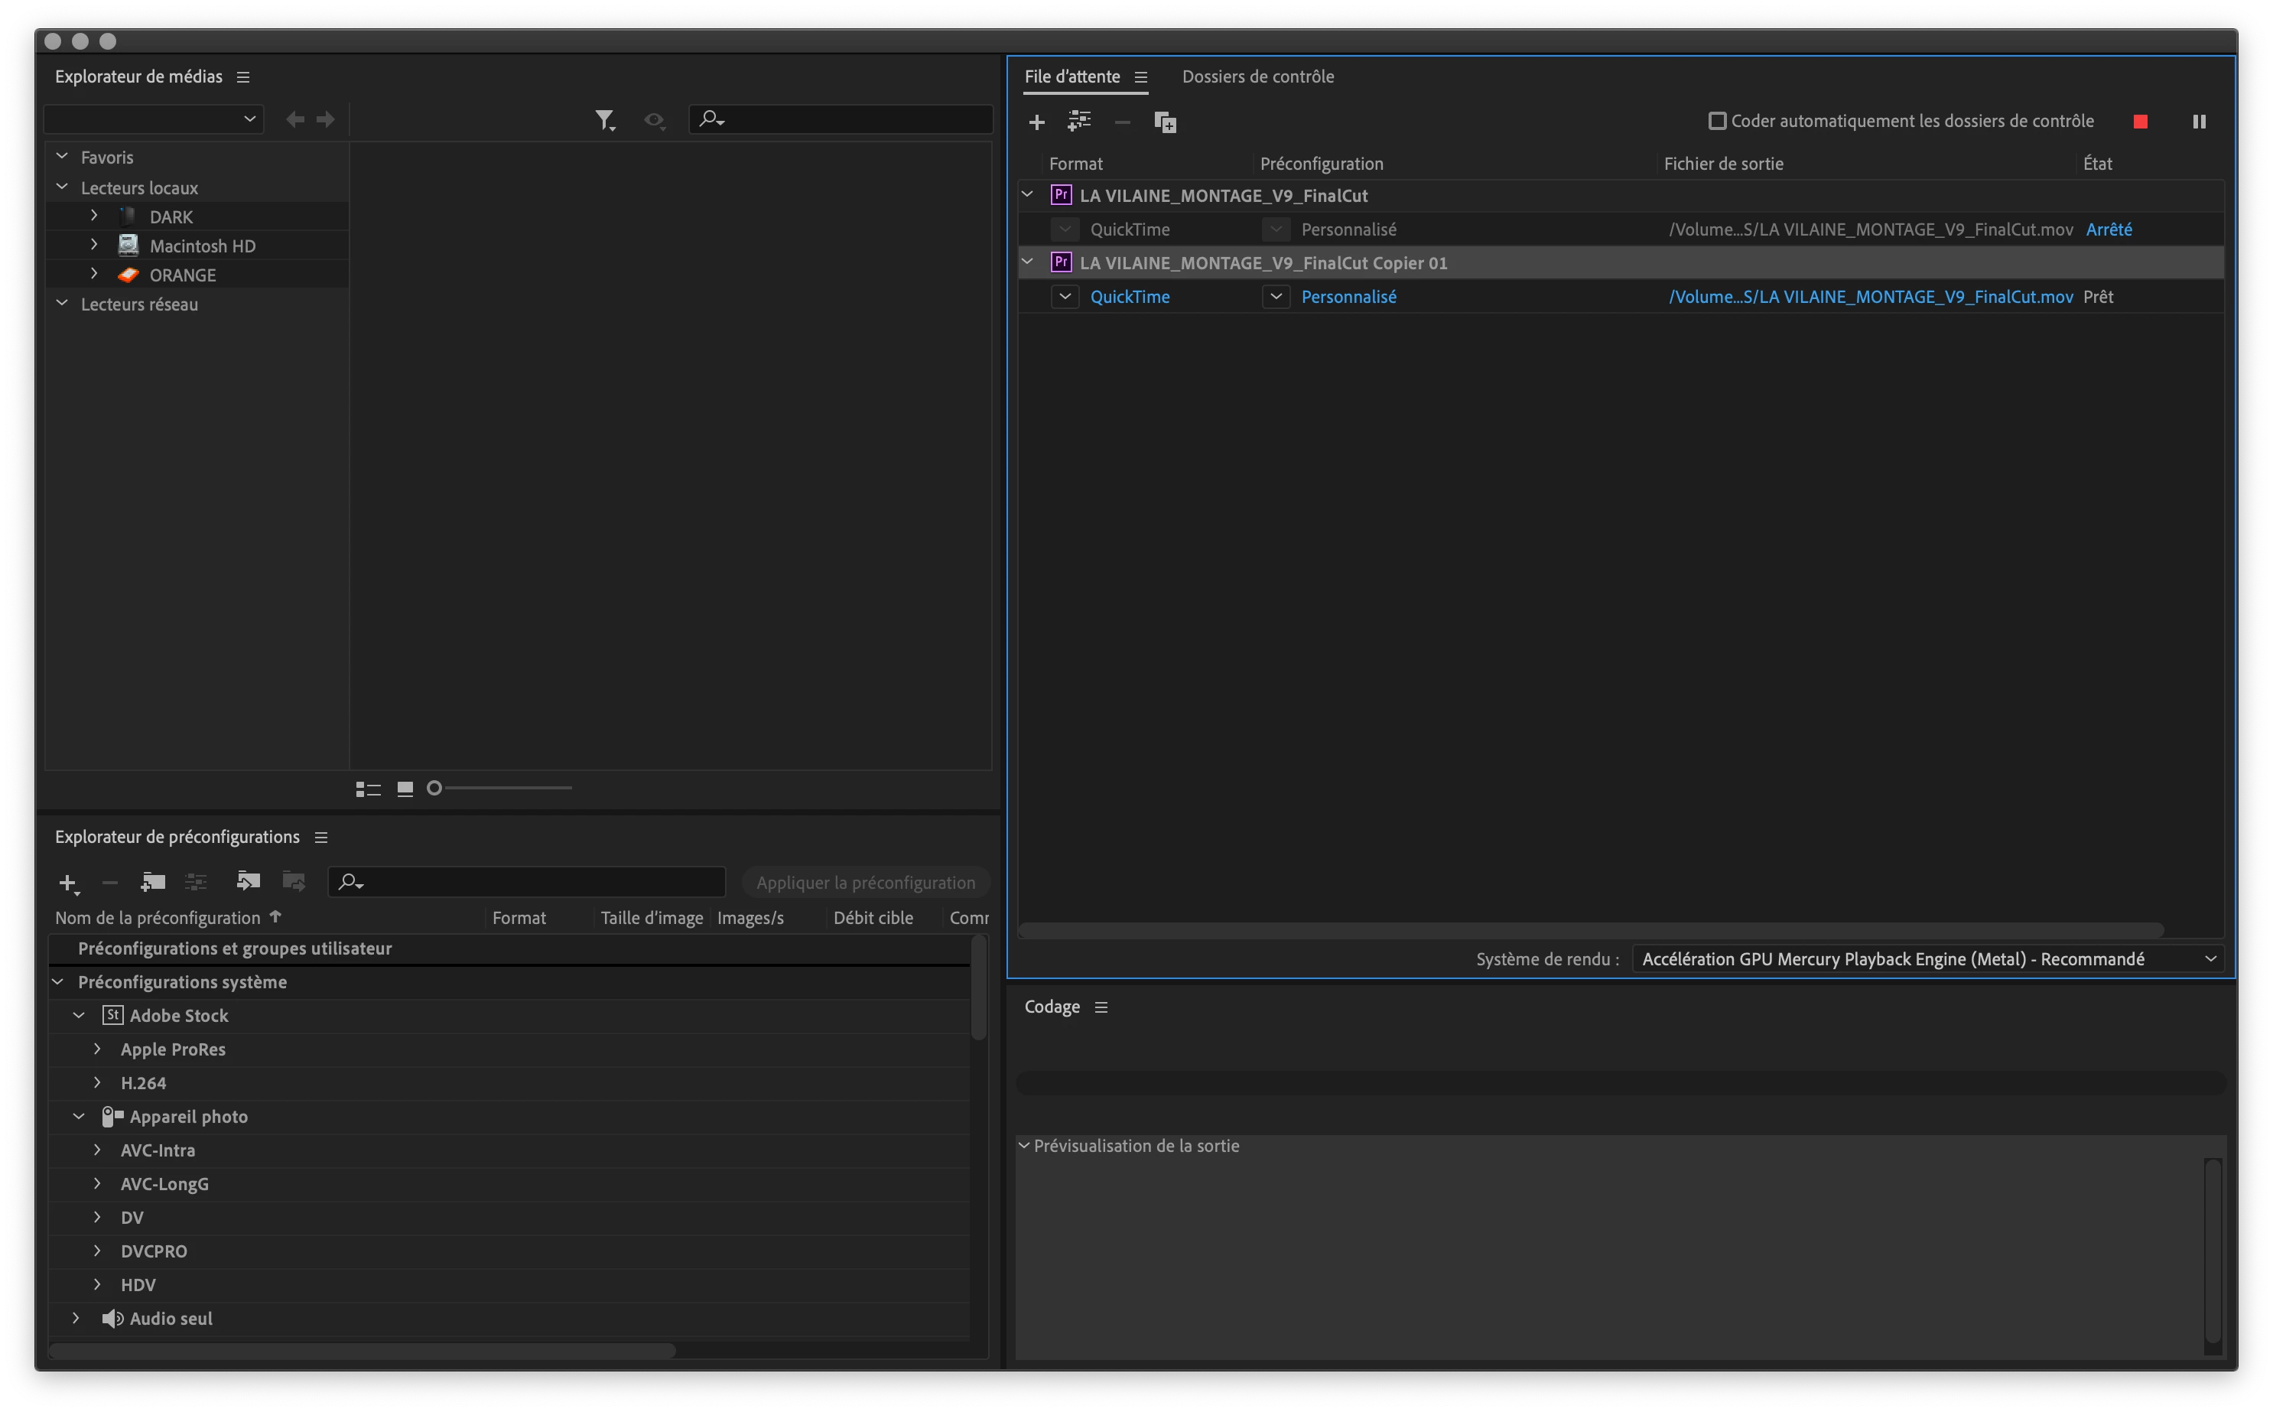Click the create new preset plus icon
This screenshot has width=2273, height=1412.
(67, 883)
